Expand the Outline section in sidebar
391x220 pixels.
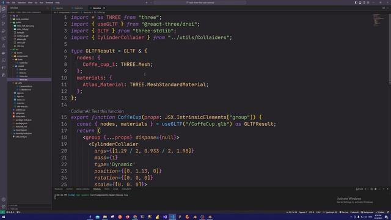coord(13,205)
